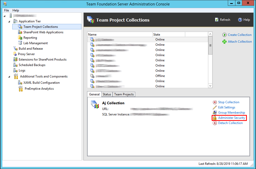Click the Administer Security padlock icon

pos(215,118)
